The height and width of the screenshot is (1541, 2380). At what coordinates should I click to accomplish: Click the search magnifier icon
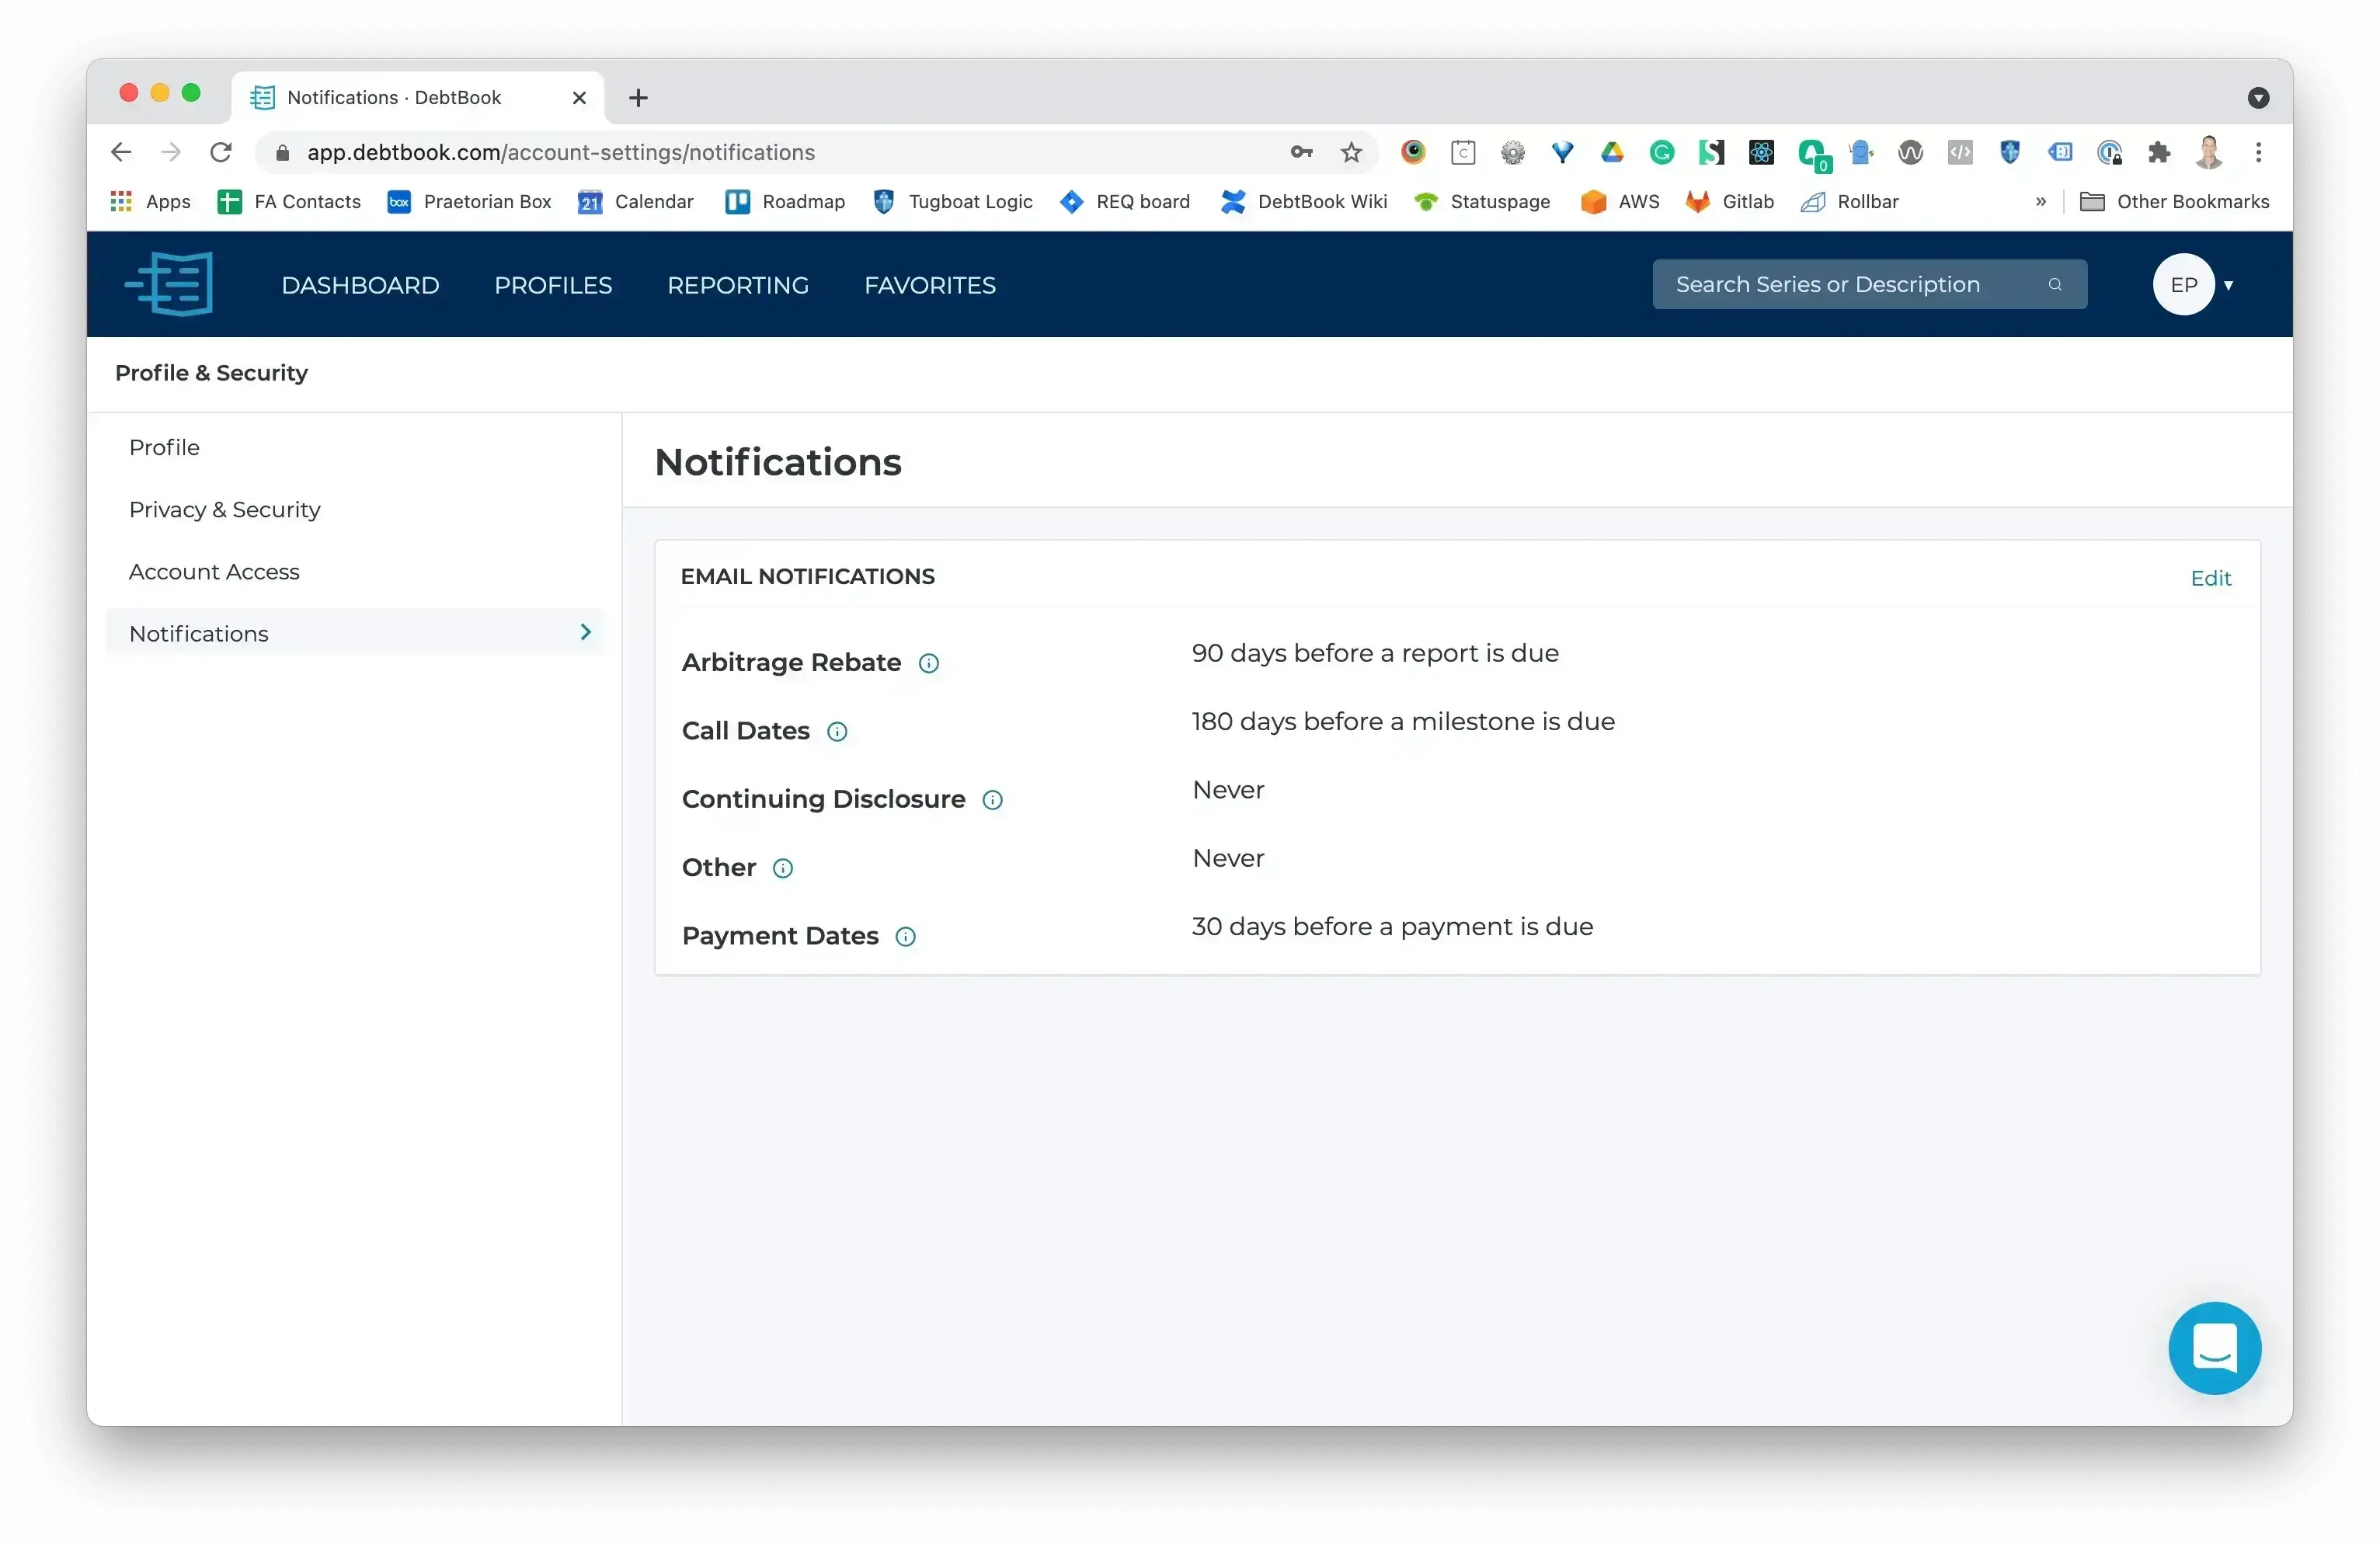2055,284
